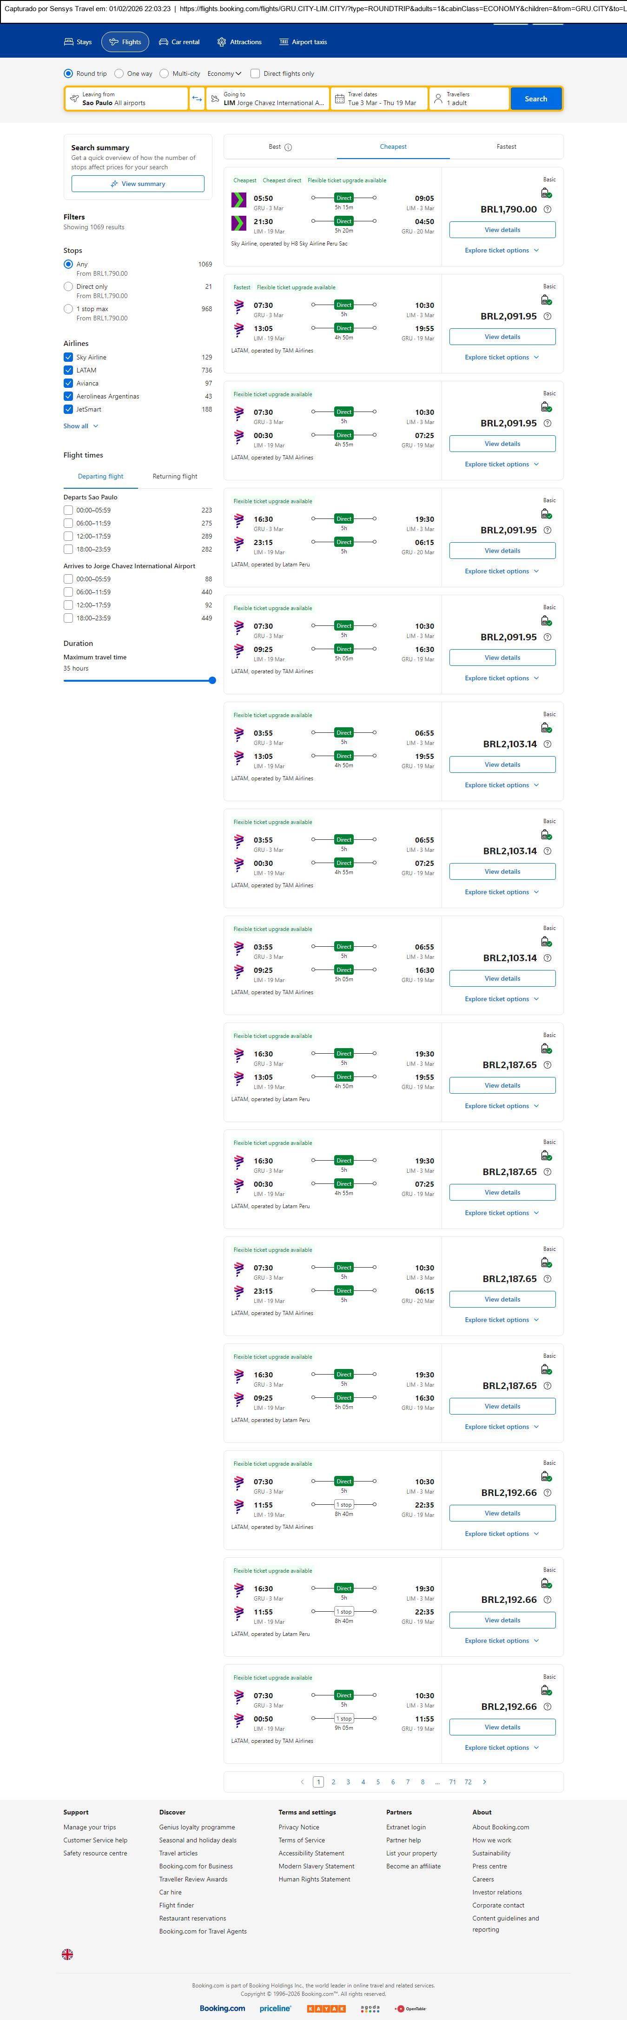Click the baggage icon on the BRL1,790.00 fare

coord(546,193)
